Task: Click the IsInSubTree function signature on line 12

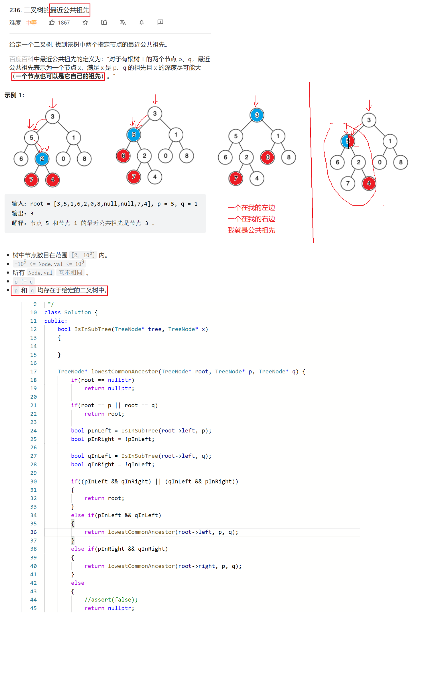Action: (133, 329)
